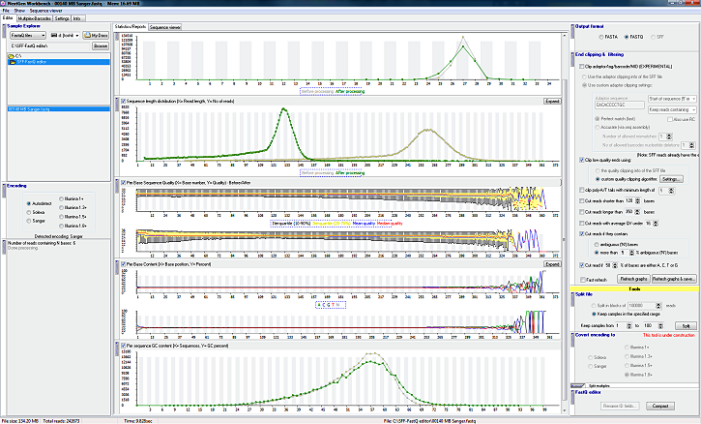Toggle Clip low quality ends checkbox
Image resolution: width=701 pixels, height=424 pixels.
click(582, 160)
